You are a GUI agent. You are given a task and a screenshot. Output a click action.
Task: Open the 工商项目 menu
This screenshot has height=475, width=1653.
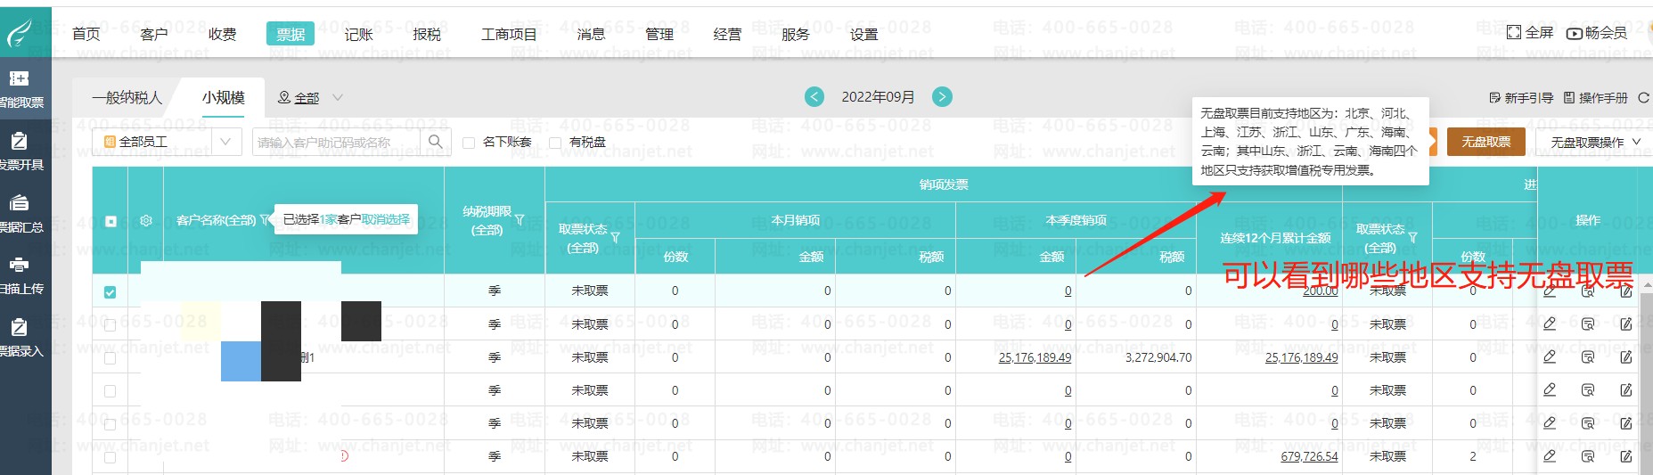pyautogui.click(x=509, y=34)
